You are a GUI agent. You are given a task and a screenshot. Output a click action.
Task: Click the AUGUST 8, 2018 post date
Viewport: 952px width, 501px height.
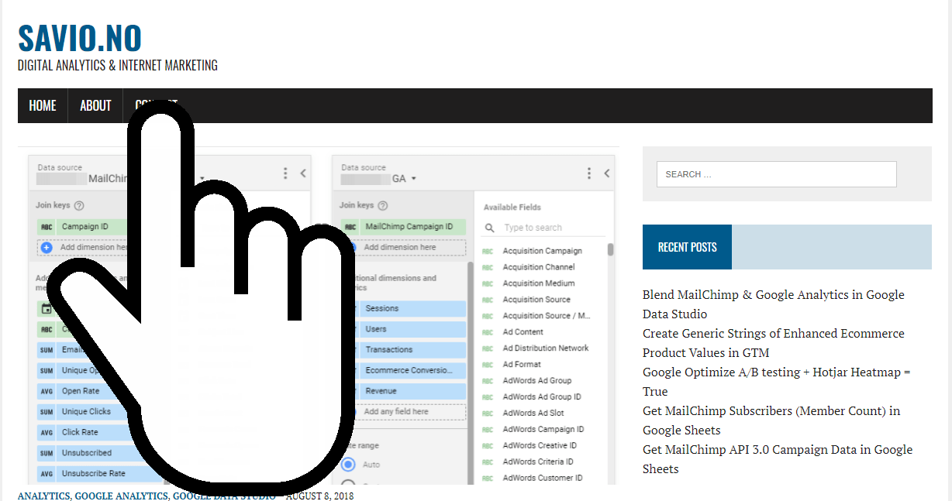pos(319,496)
